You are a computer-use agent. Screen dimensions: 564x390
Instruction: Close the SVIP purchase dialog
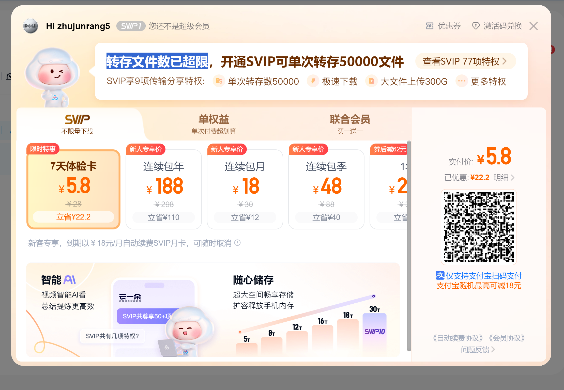point(533,26)
